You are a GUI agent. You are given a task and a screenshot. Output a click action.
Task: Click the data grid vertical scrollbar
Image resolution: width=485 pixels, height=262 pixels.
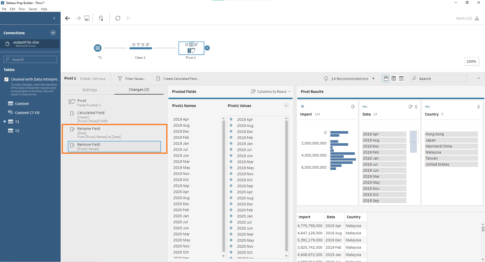pyautogui.click(x=483, y=229)
